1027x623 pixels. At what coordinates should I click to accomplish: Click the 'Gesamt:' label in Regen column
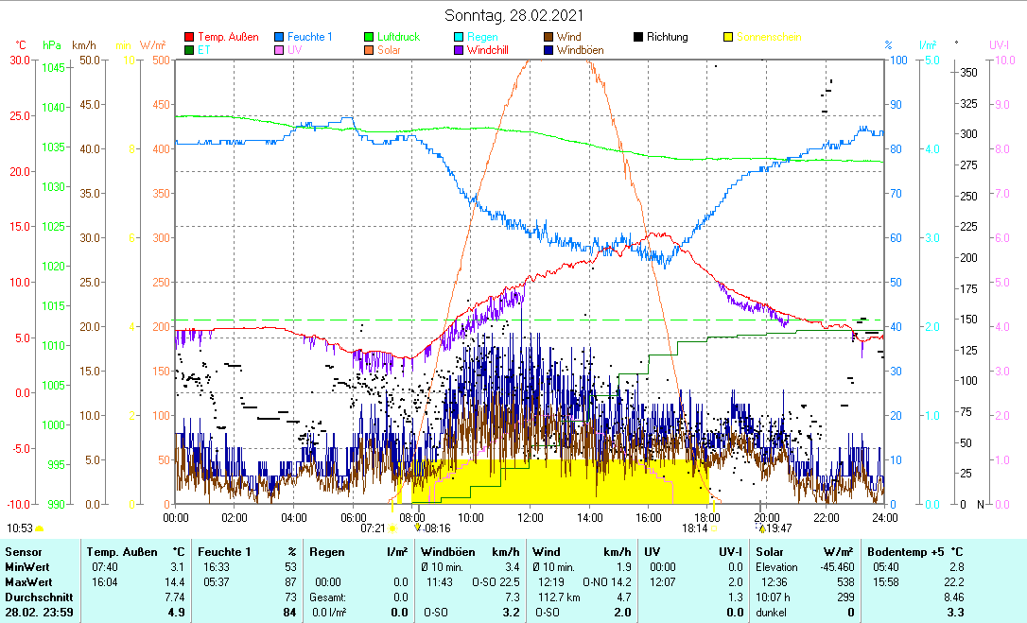327,597
